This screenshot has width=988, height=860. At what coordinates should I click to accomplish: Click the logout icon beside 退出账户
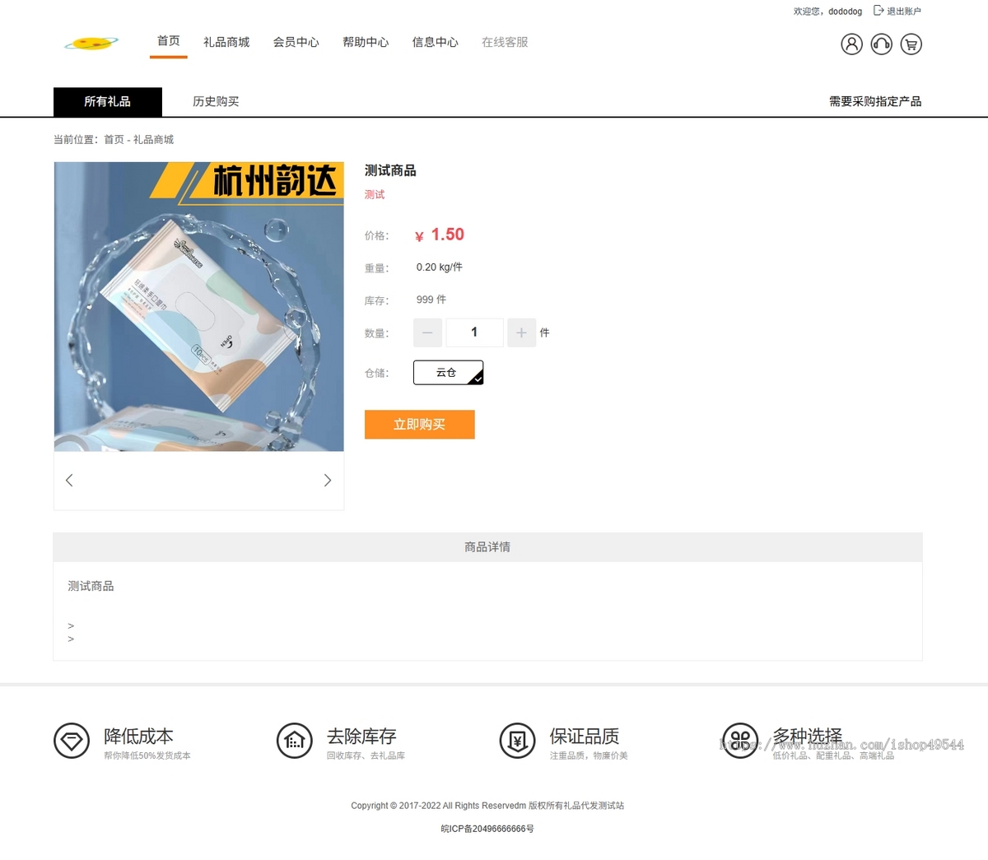click(x=878, y=11)
